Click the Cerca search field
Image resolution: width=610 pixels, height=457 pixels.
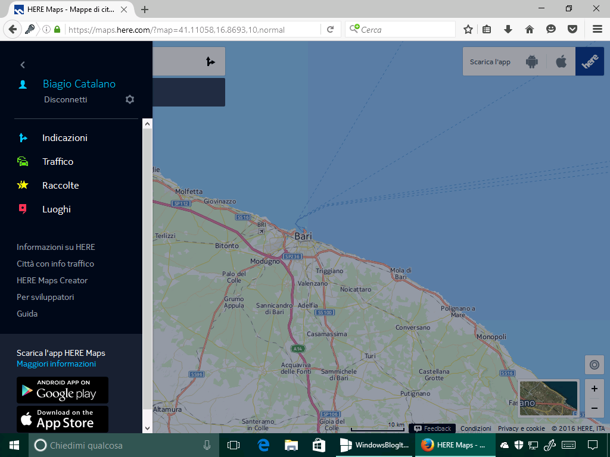point(400,30)
